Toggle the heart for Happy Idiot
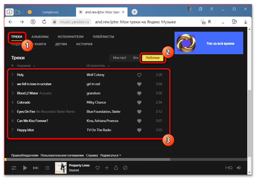The height and width of the screenshot is (179, 256). tap(139, 130)
